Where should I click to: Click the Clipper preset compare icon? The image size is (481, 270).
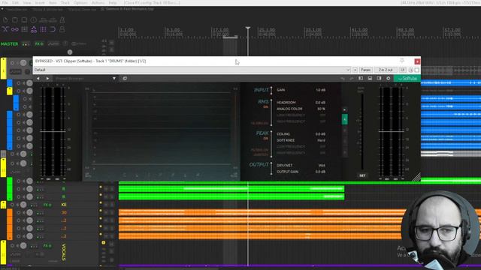[125, 79]
